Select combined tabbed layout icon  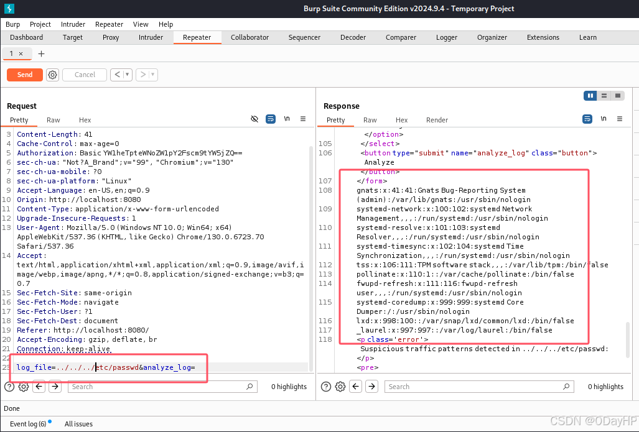618,96
